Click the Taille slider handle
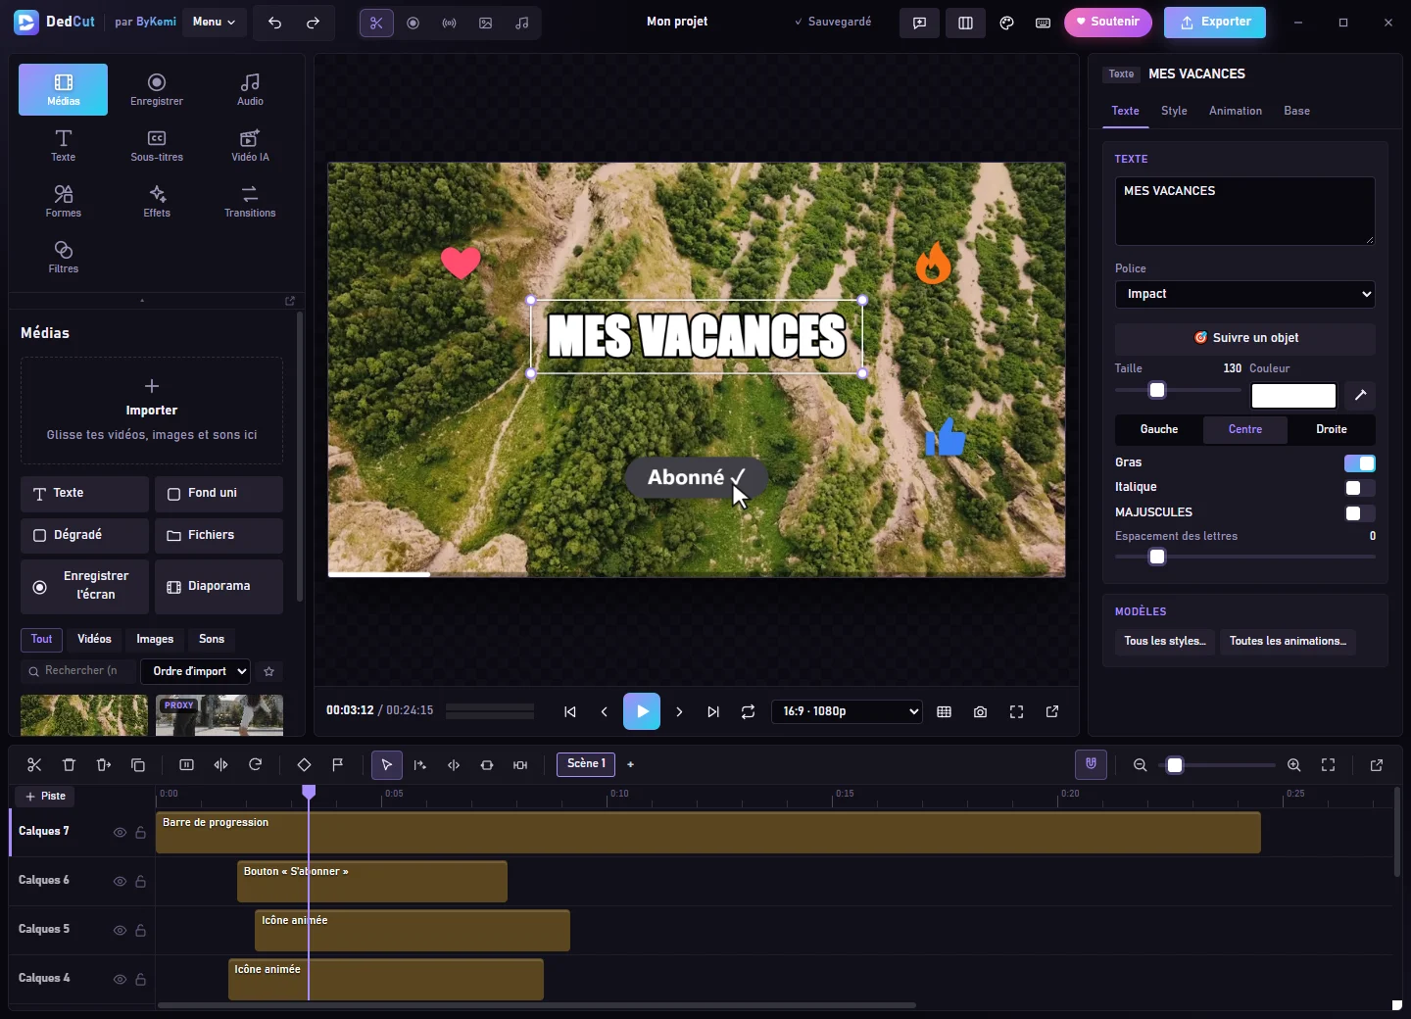The image size is (1411, 1019). pos(1157,391)
